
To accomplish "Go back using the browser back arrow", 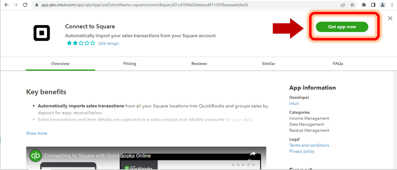I will point(6,5).
